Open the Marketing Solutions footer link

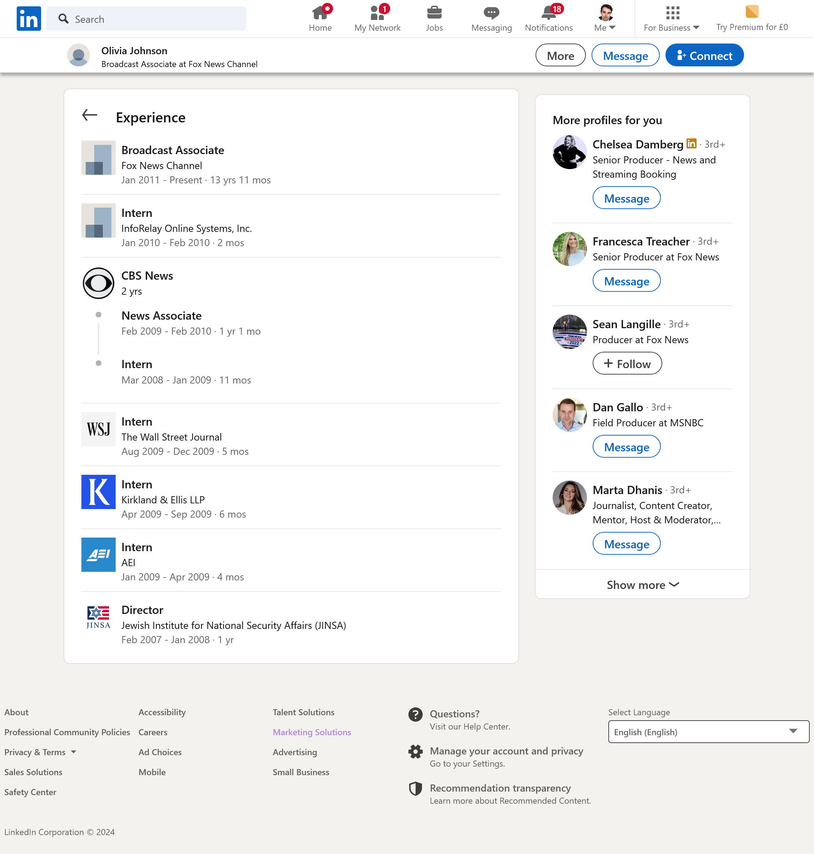(x=312, y=732)
